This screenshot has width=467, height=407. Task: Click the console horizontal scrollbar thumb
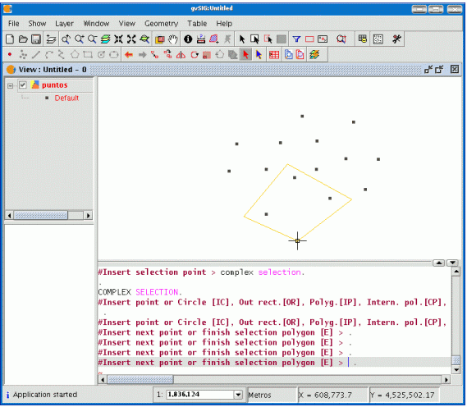coord(140,380)
